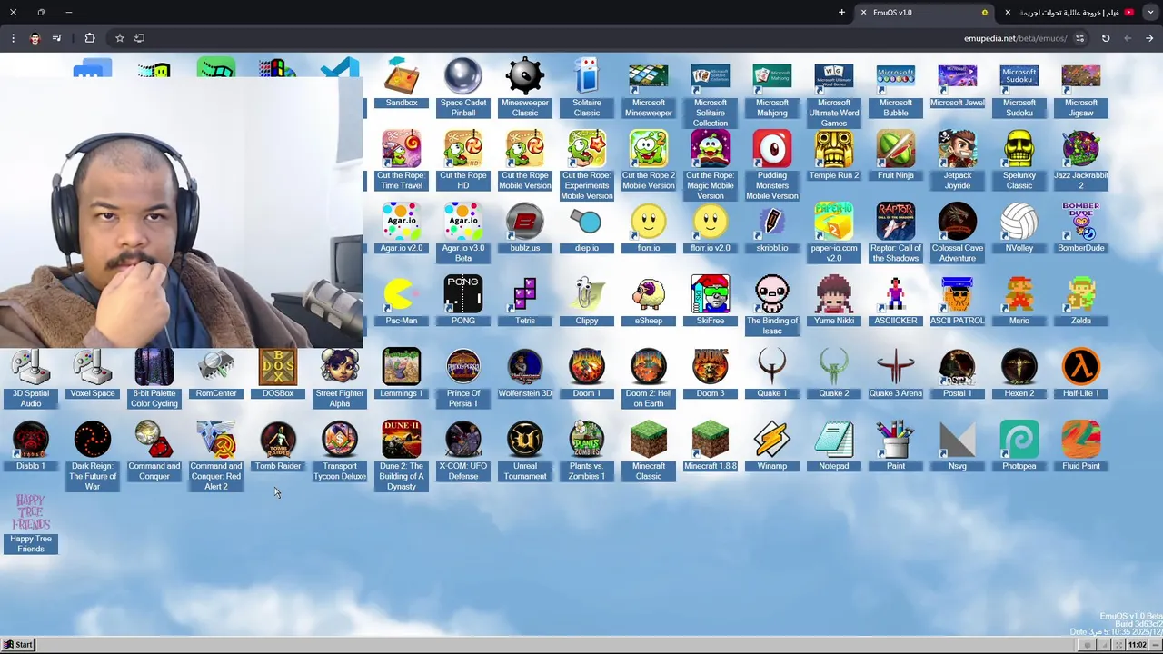Open Minesweeper Classic icon
The image size is (1163, 654).
(x=525, y=88)
